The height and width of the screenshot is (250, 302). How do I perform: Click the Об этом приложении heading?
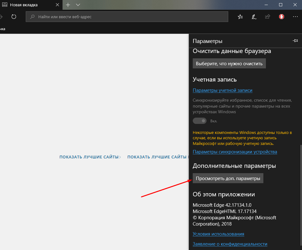[x=224, y=194]
